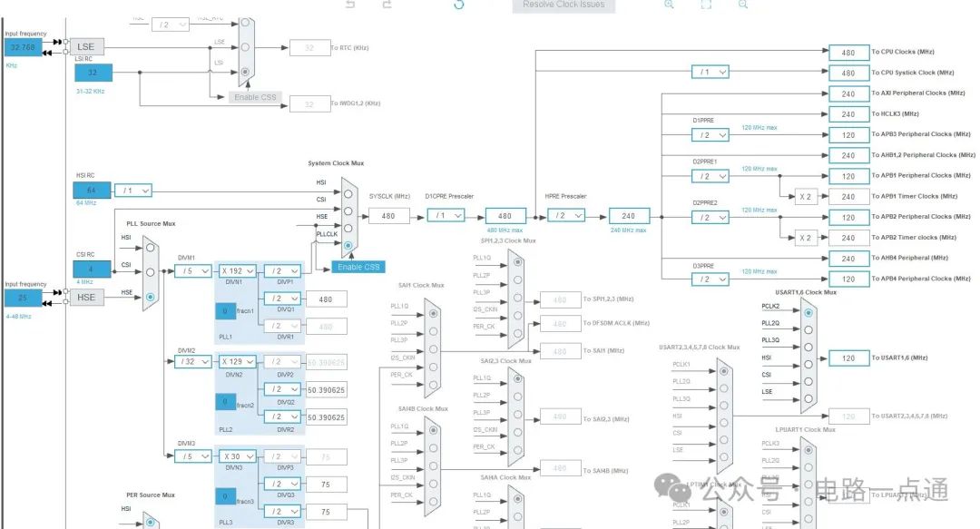
Task: Open the D1CPRE Prescaler dropdown
Action: click(446, 216)
